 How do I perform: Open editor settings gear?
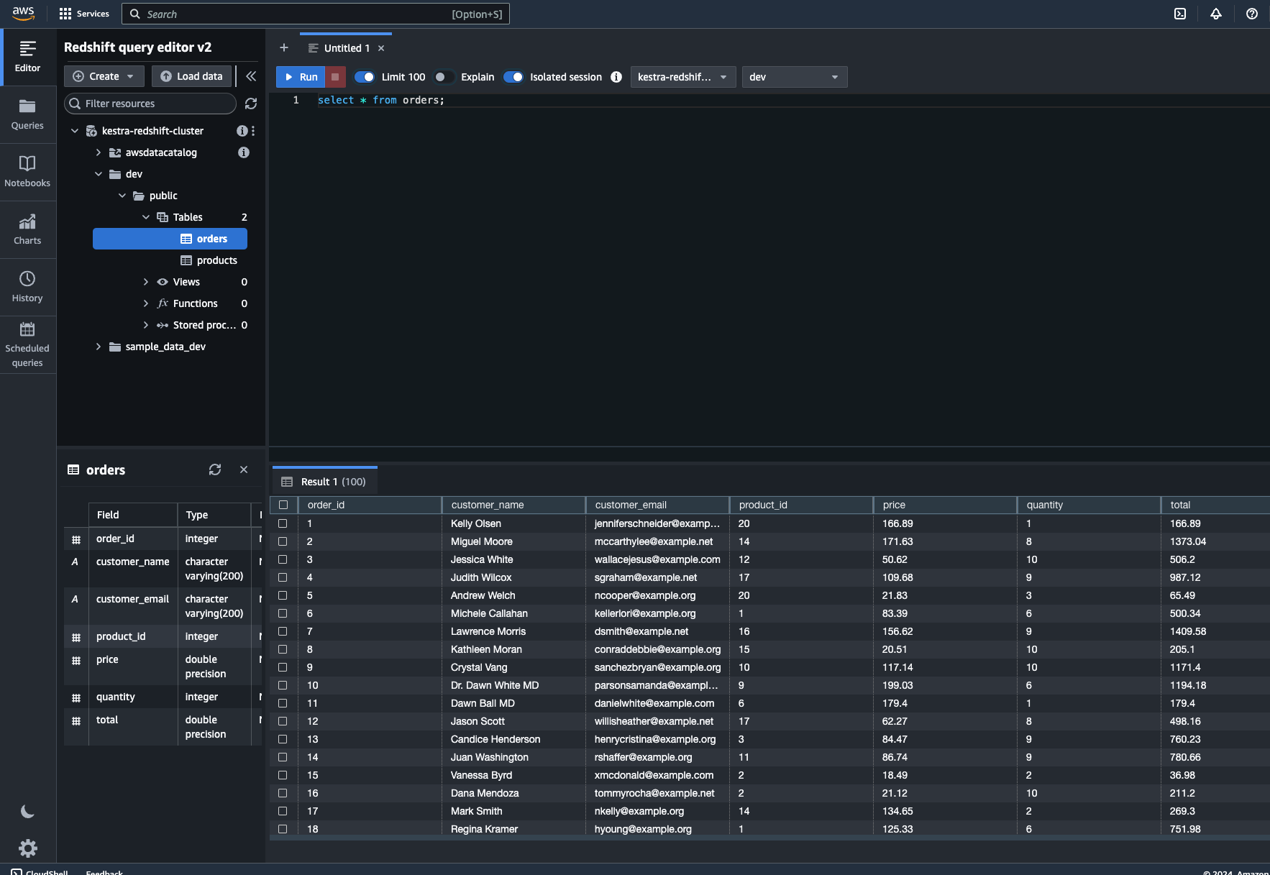[x=27, y=848]
